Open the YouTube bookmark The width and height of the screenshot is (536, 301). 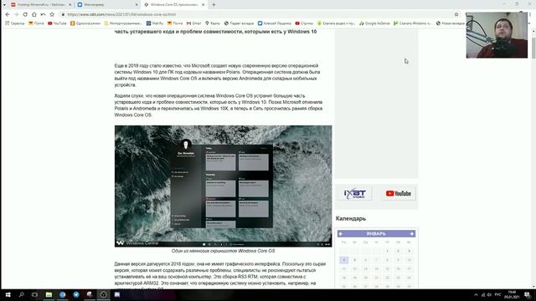coord(57,23)
